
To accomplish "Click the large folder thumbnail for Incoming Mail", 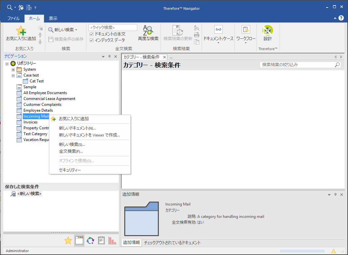I will point(142,219).
